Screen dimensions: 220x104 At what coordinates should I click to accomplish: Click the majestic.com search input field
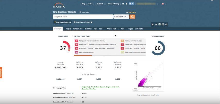83,17
